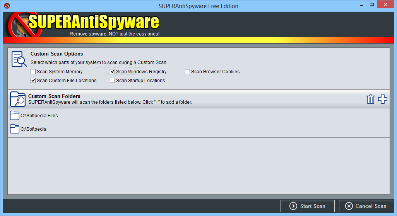Click the 'Remove spyware, NOT just the easy ones!' tagline
397x216 pixels.
click(x=115, y=34)
